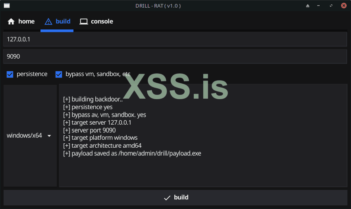Minimize the DRILL window
The image size is (351, 209).
[x=319, y=6]
